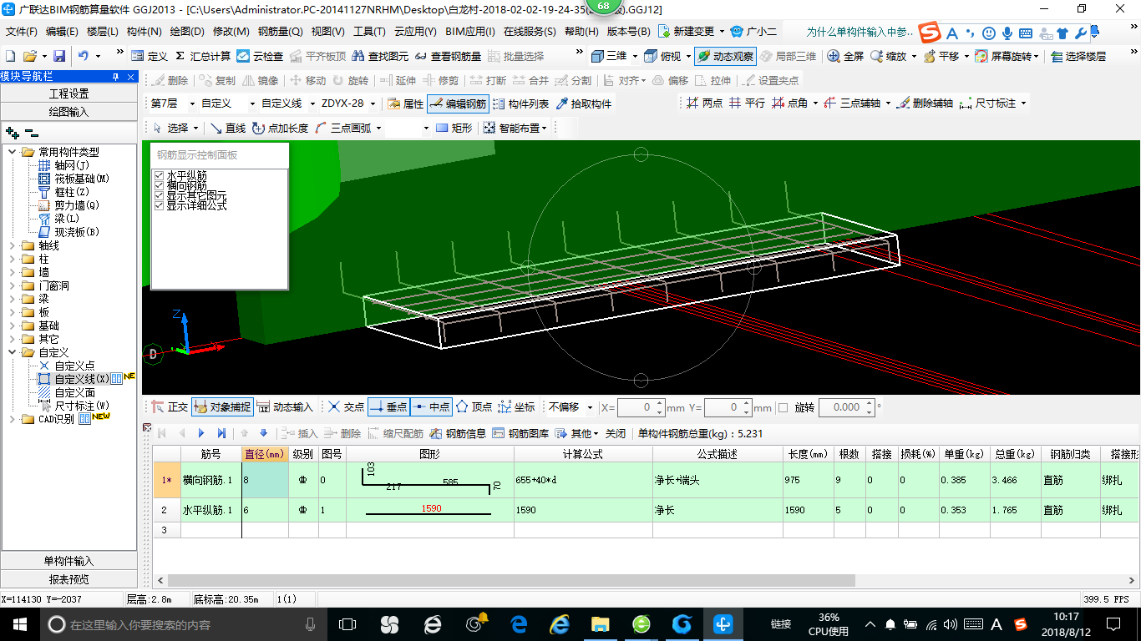Open the 第7层 floor dropdown
This screenshot has width=1141, height=641.
tap(192, 103)
